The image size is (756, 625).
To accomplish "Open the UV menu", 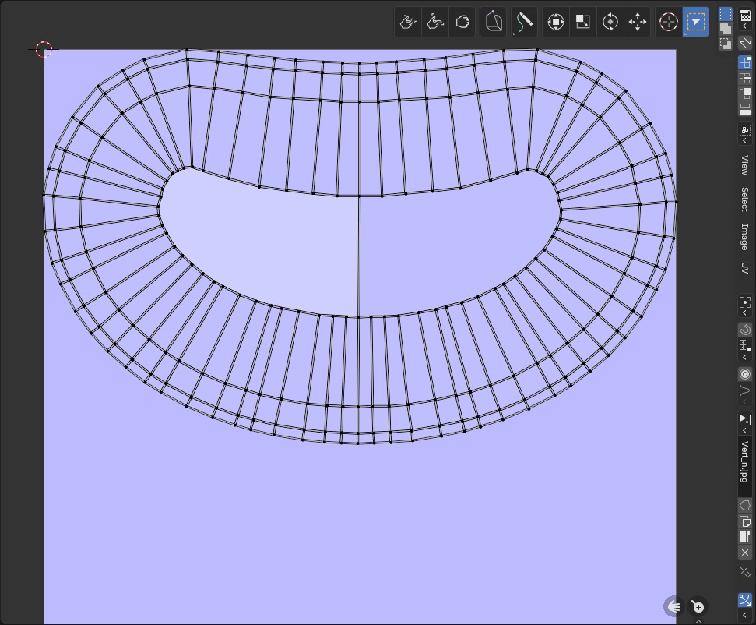I will (745, 268).
